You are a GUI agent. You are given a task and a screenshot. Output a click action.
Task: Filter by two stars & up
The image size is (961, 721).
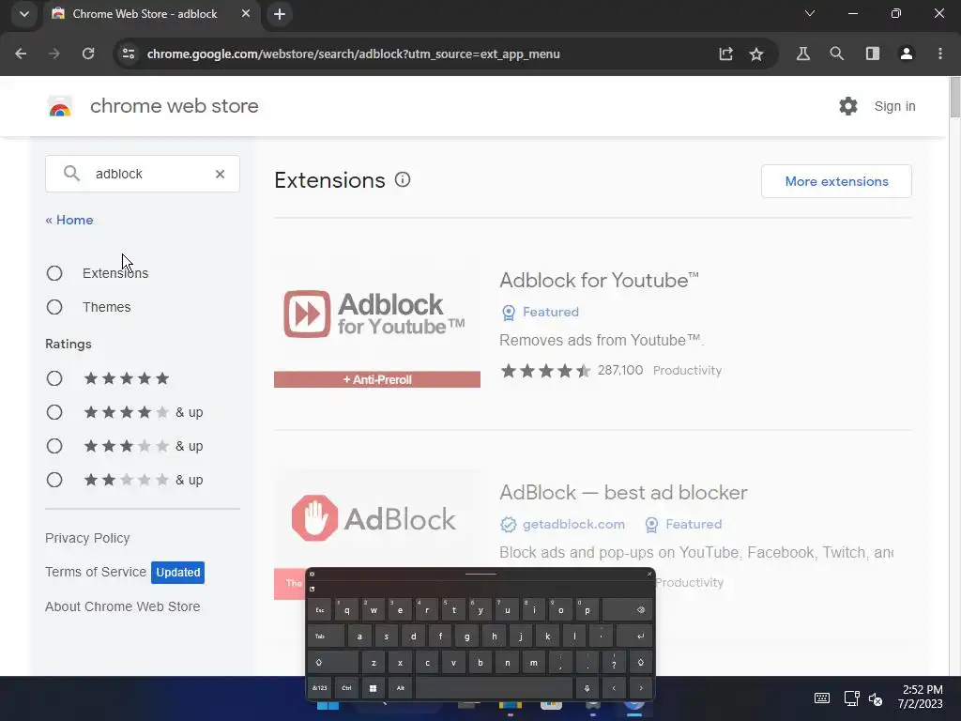(54, 480)
